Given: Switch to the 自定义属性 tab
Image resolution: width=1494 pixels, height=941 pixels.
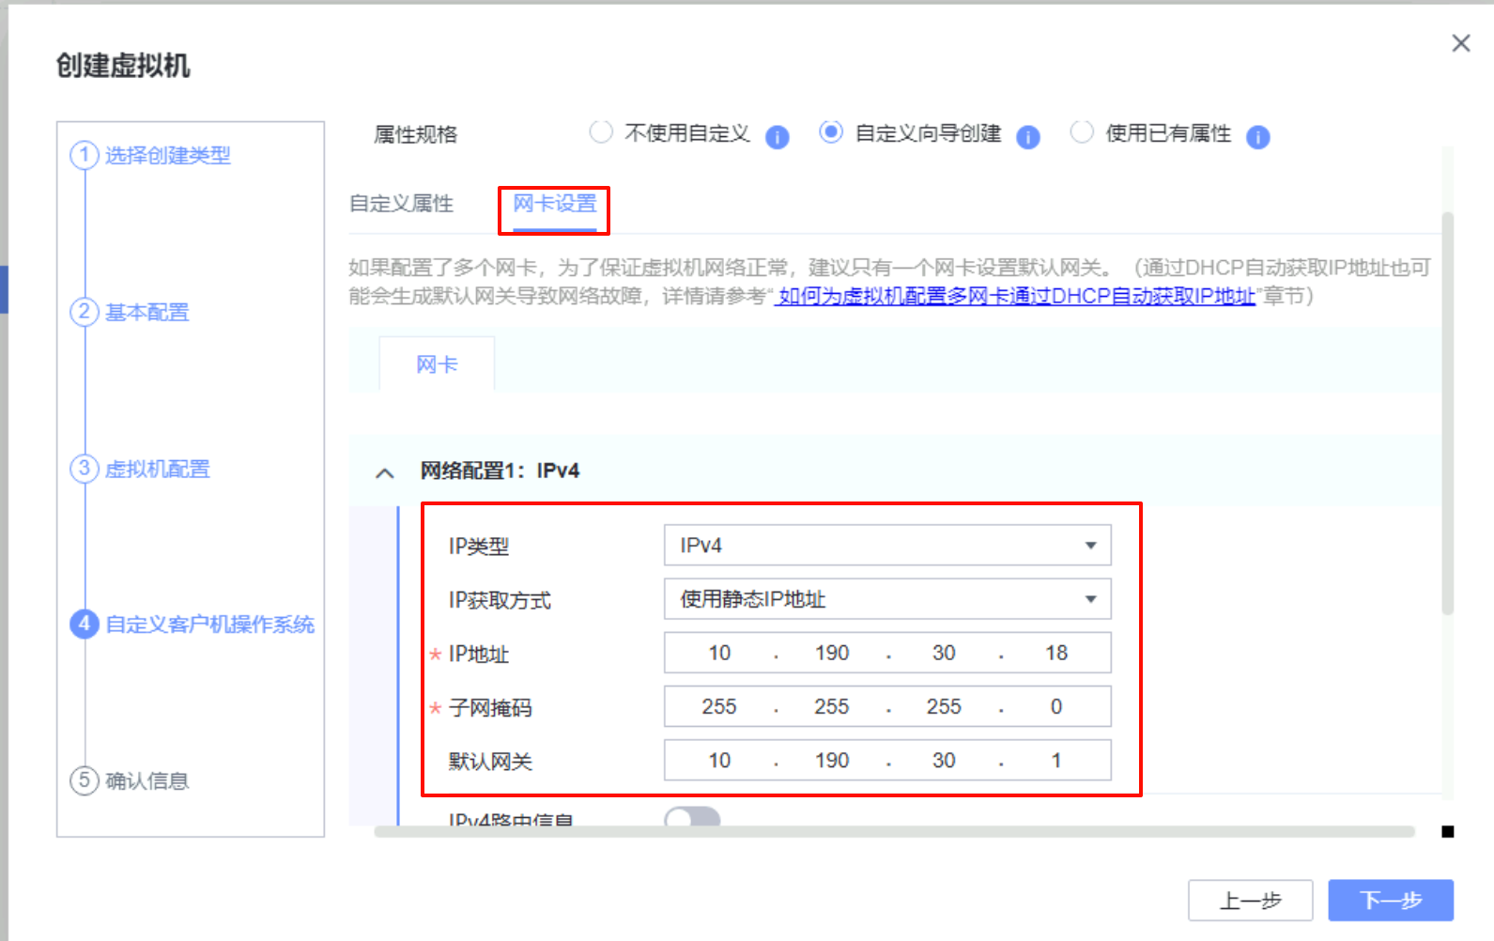Looking at the screenshot, I should point(401,204).
